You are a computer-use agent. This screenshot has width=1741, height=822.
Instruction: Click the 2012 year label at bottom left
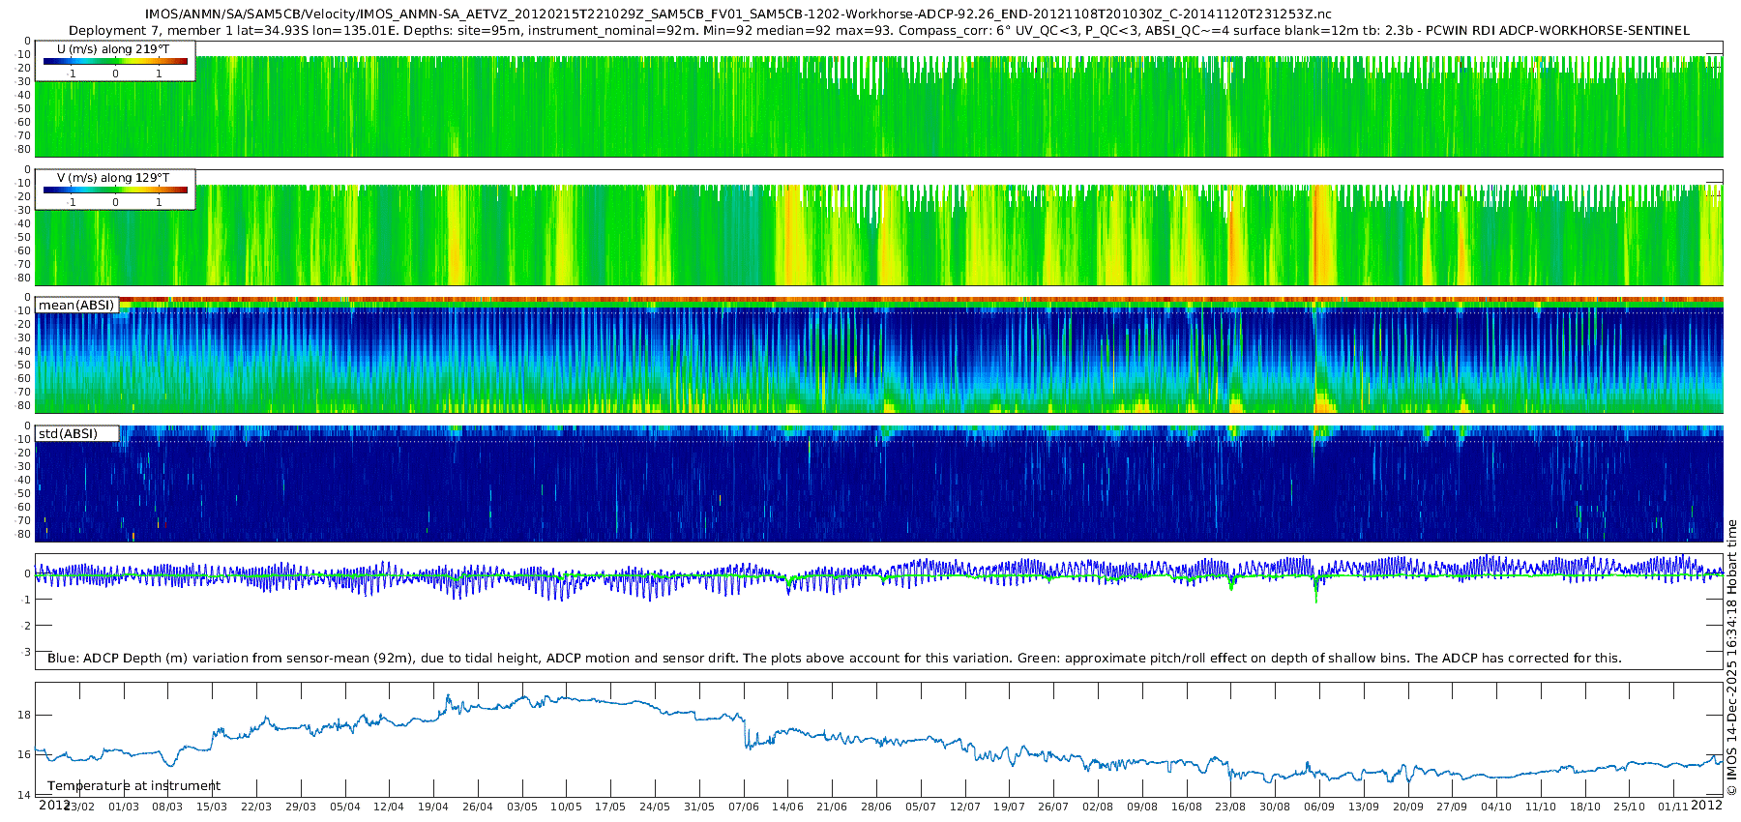53,806
